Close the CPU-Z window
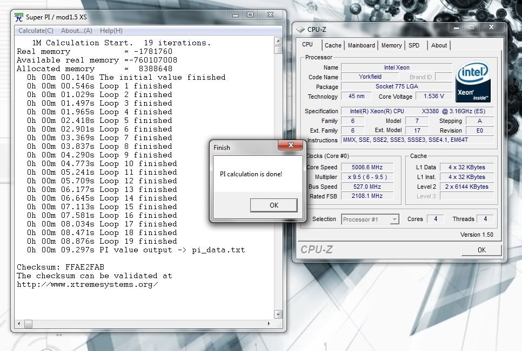This screenshot has width=522, height=351. 491,27
